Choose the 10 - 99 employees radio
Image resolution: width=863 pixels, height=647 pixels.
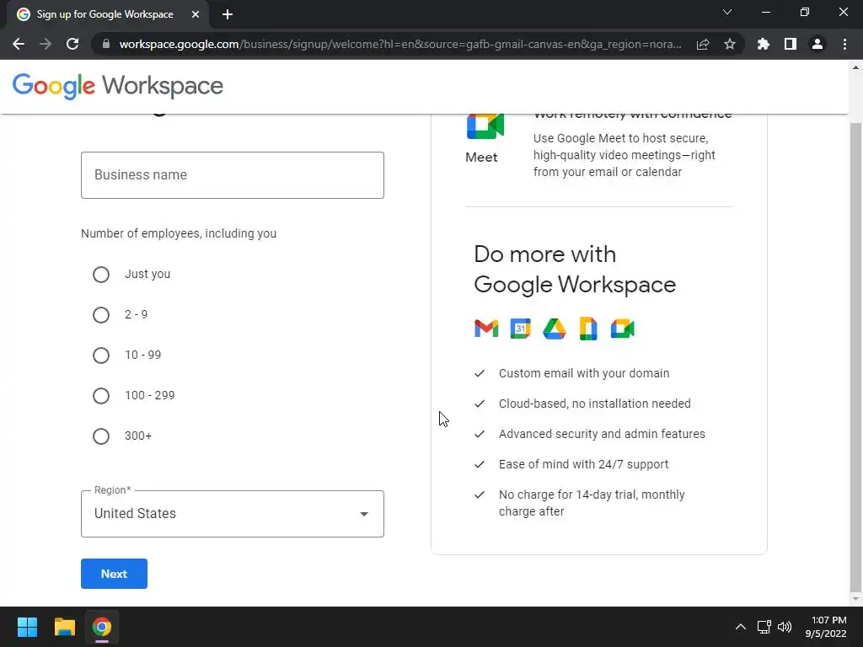pyautogui.click(x=101, y=356)
